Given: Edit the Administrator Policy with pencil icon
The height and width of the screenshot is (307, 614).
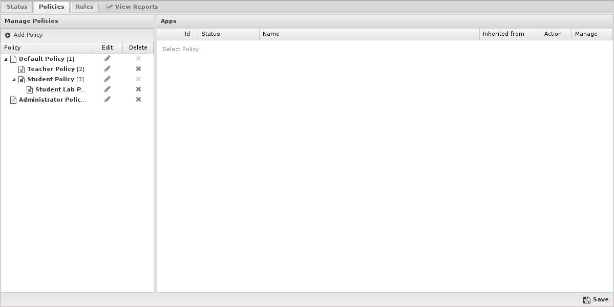Looking at the screenshot, I should coord(108,99).
